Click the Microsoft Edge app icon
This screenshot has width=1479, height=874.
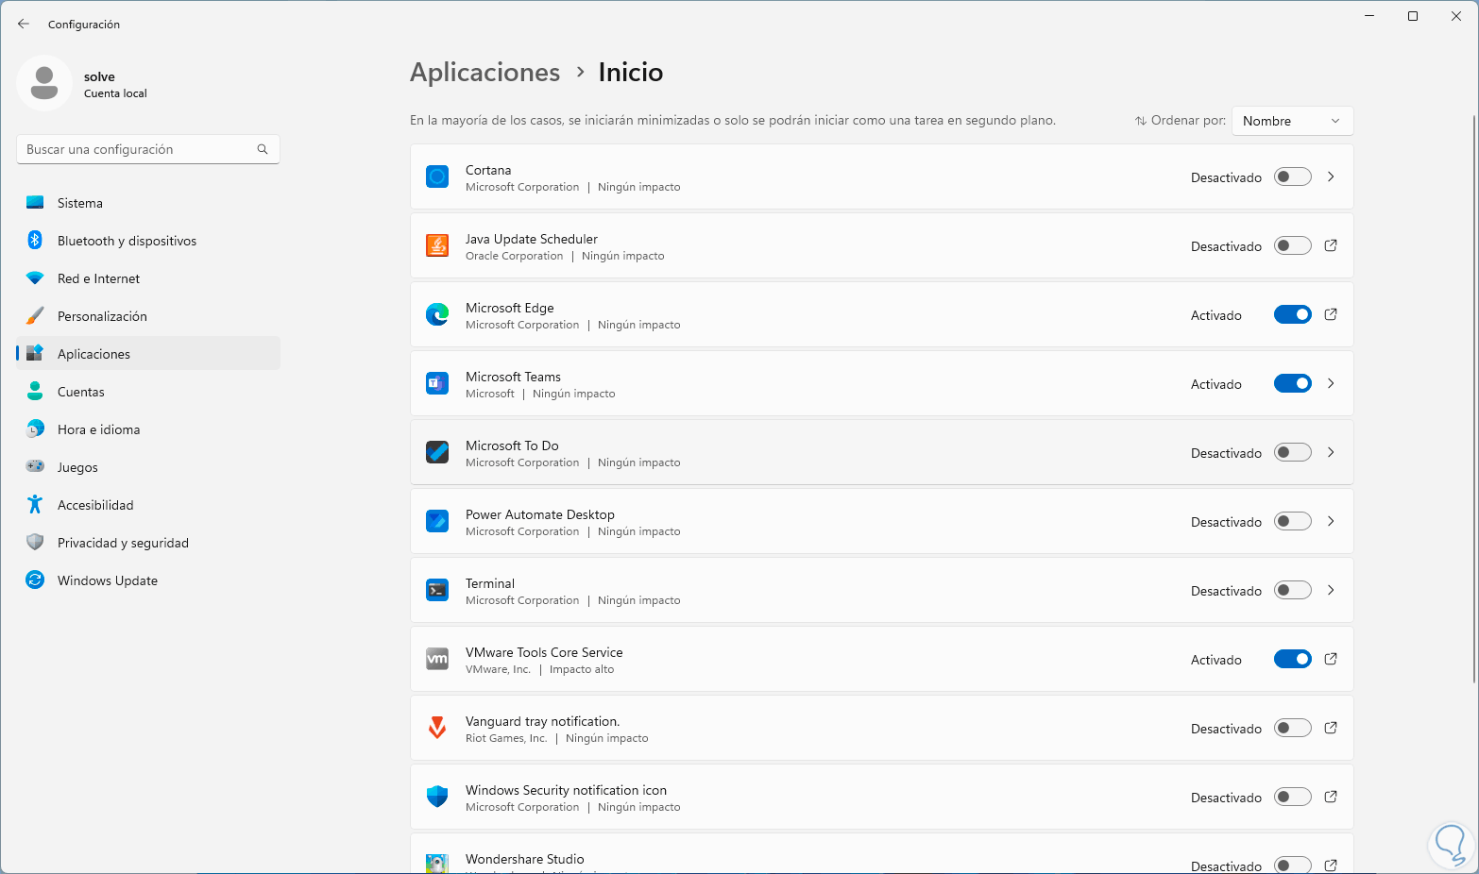coord(437,314)
